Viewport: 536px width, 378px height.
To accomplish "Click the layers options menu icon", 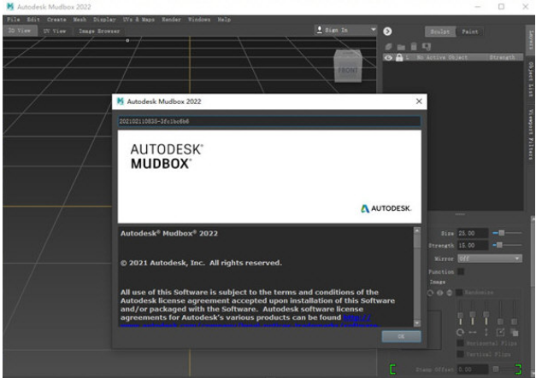I will coord(427,46).
